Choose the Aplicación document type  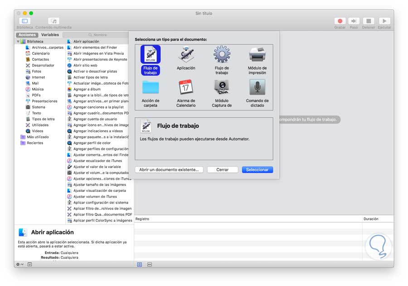click(186, 58)
